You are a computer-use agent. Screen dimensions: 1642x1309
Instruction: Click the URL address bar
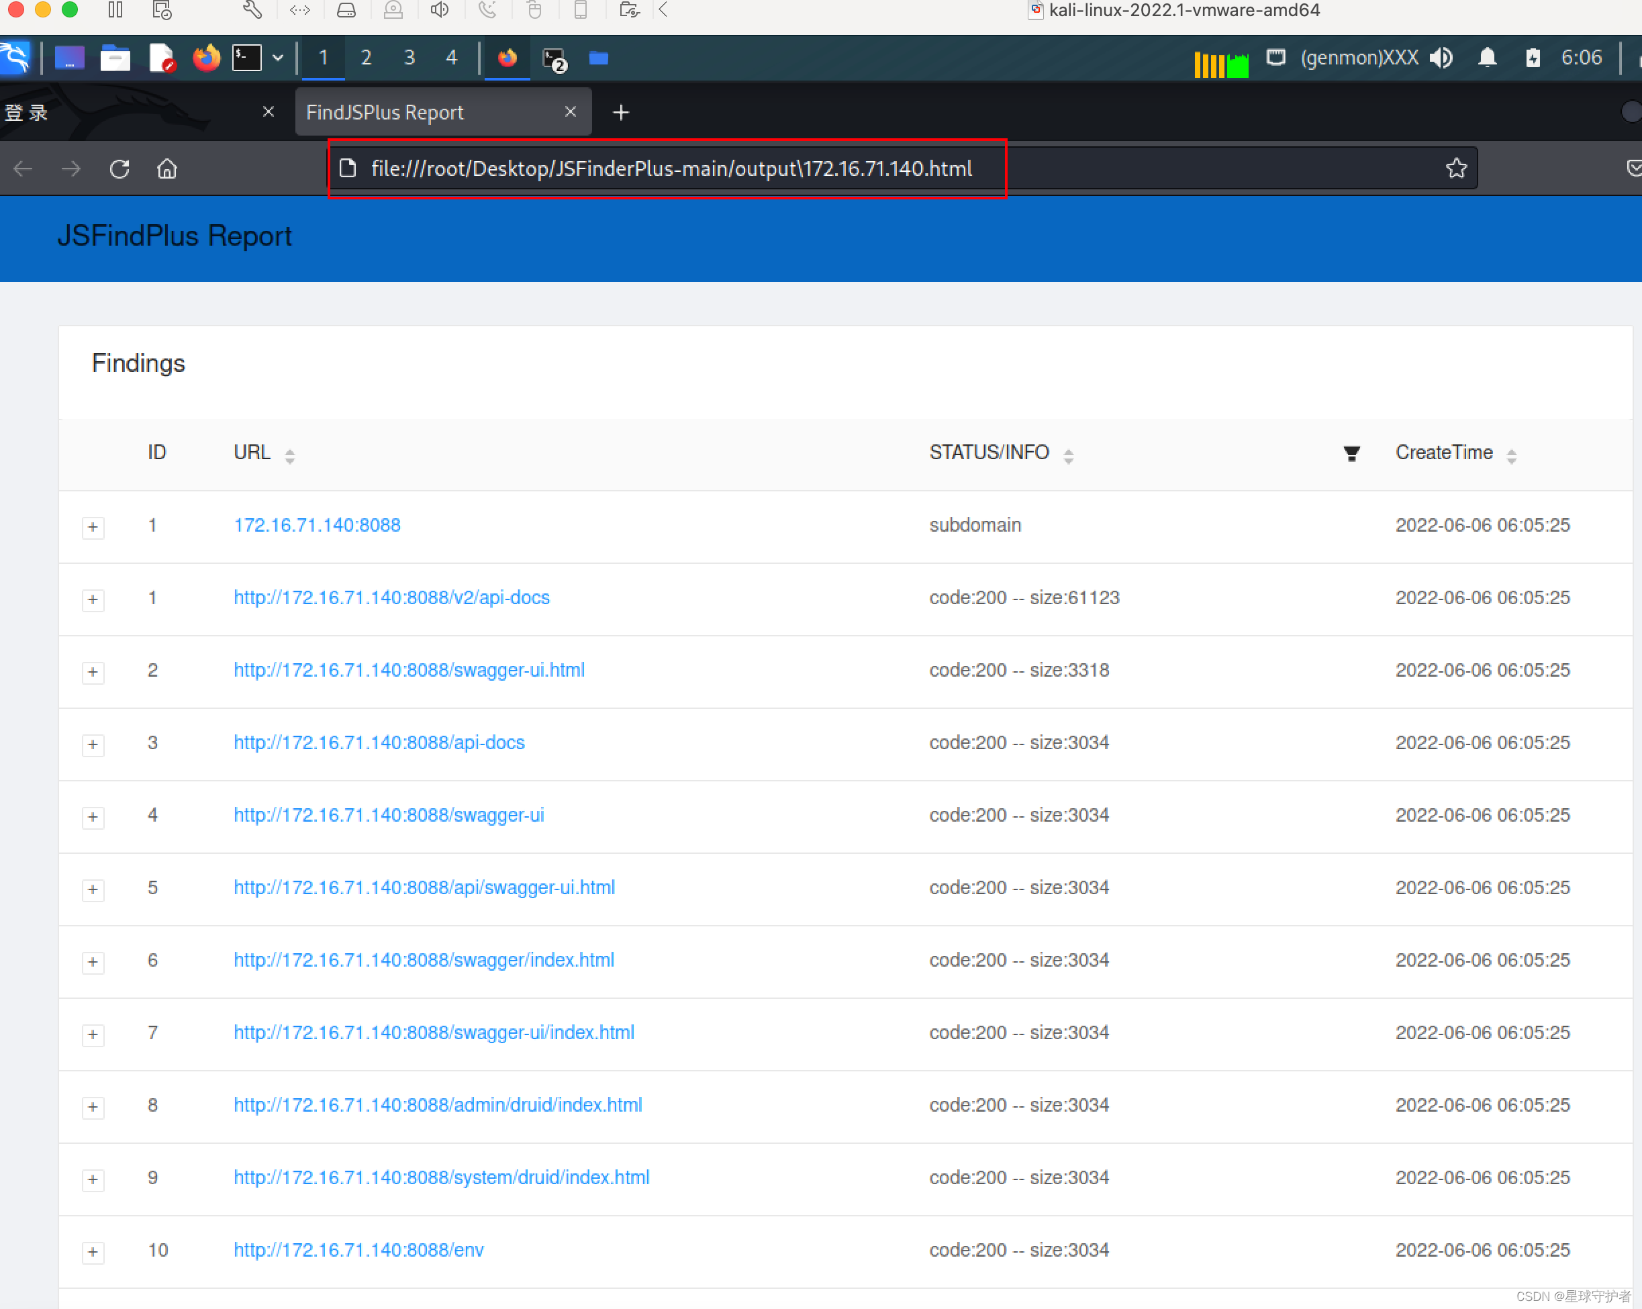point(902,168)
